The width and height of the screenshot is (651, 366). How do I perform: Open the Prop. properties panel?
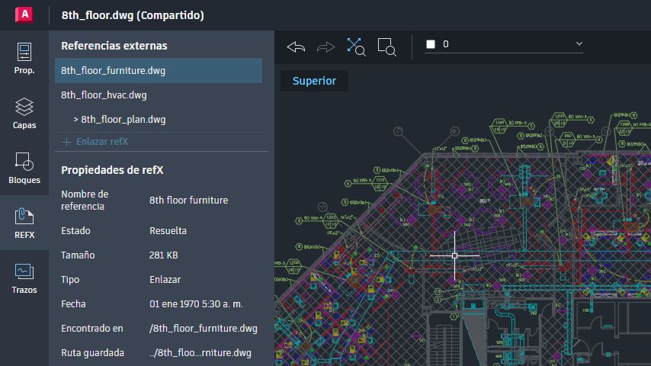(x=24, y=58)
